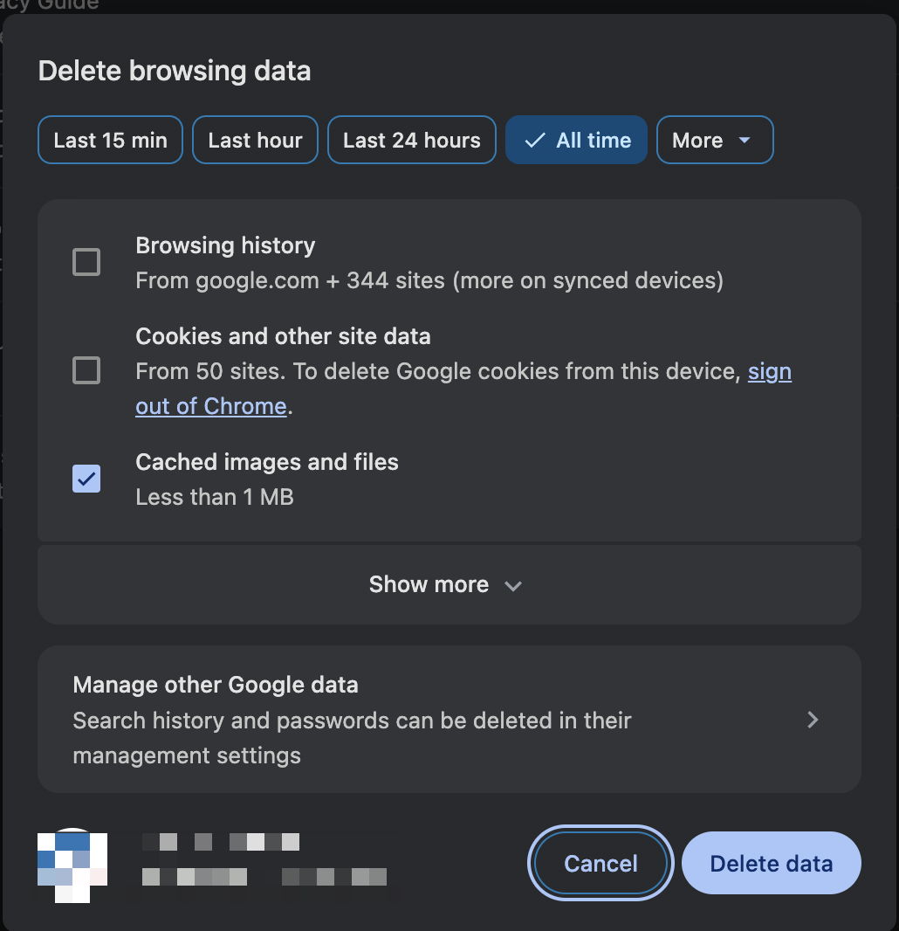Screen dimensions: 899x931
Task: Confirm with the Delete data button
Action: [x=771, y=864]
